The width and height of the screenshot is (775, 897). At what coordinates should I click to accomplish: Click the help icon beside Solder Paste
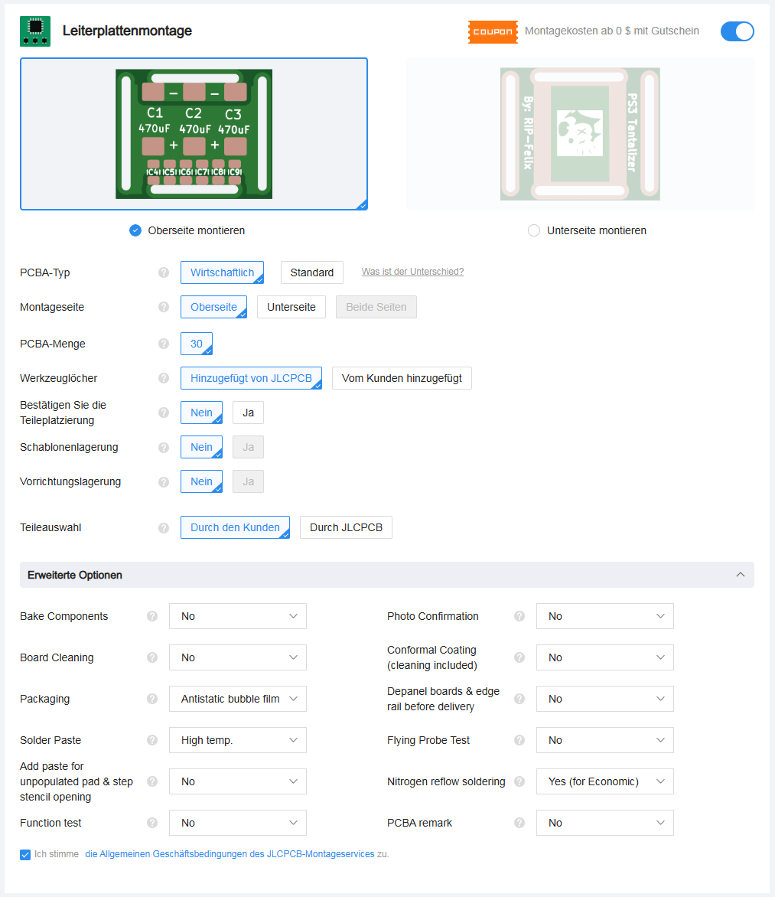tap(152, 740)
